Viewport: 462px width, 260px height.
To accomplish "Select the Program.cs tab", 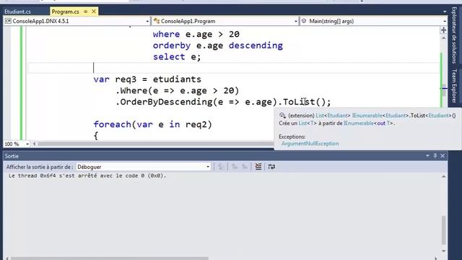I will [x=65, y=12].
